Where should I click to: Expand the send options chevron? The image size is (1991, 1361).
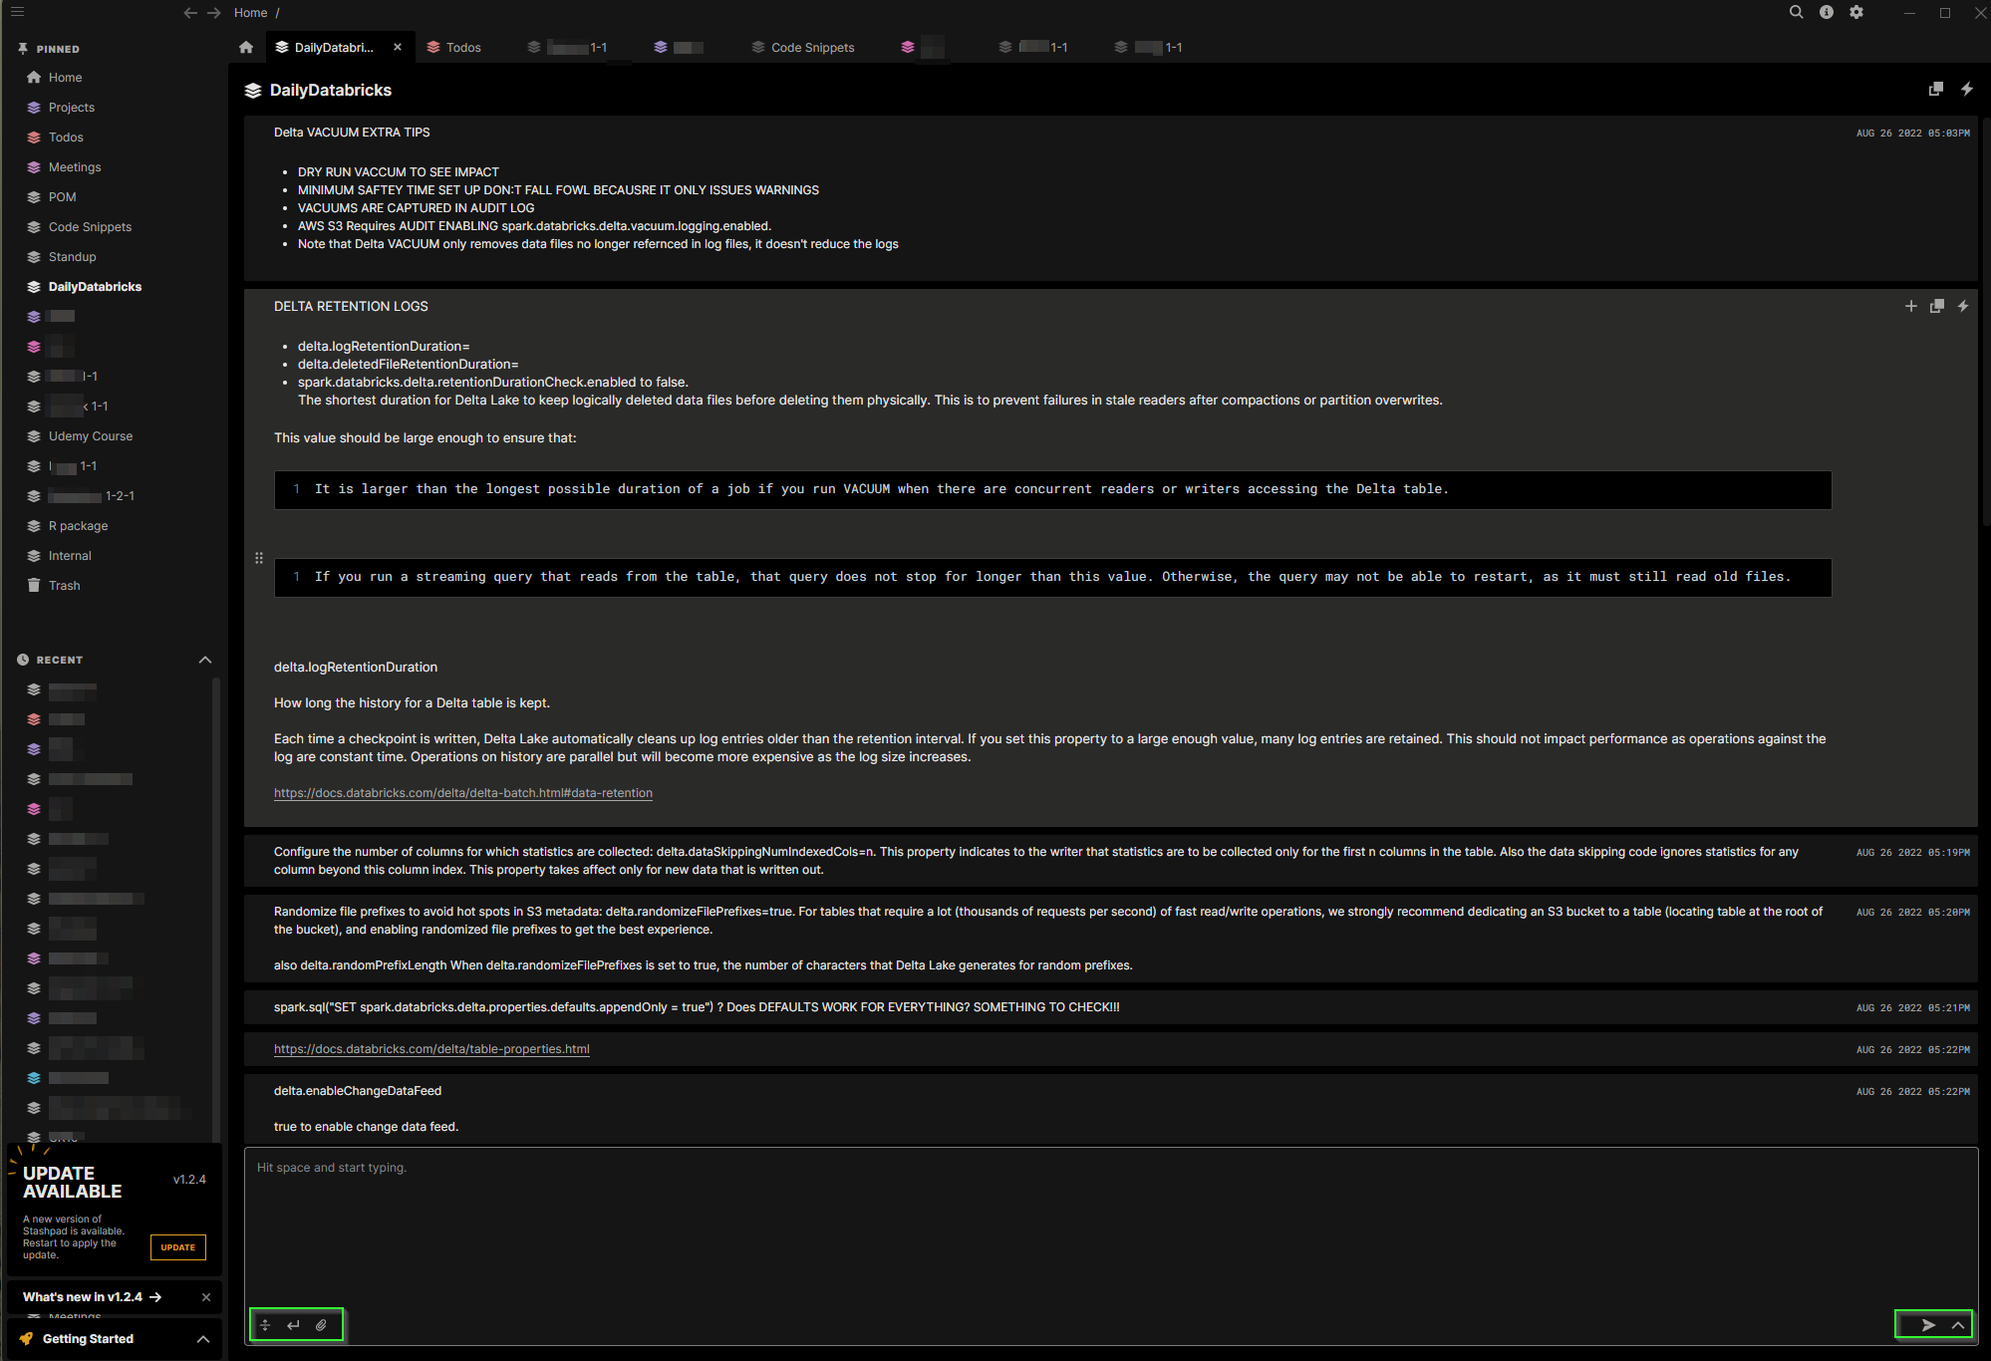pos(1958,1325)
